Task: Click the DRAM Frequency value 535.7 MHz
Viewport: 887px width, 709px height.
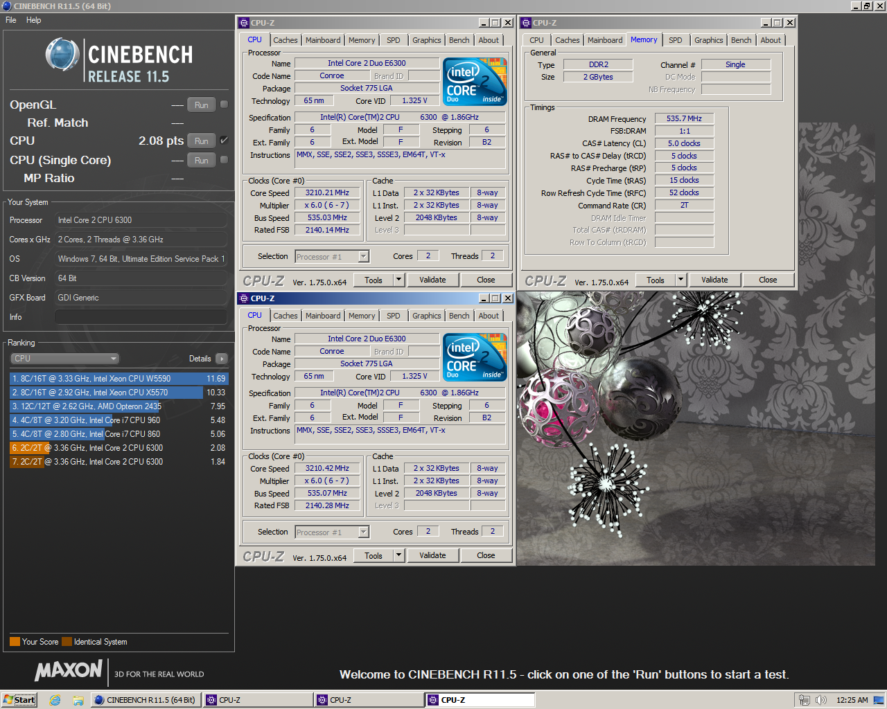Action: tap(684, 118)
